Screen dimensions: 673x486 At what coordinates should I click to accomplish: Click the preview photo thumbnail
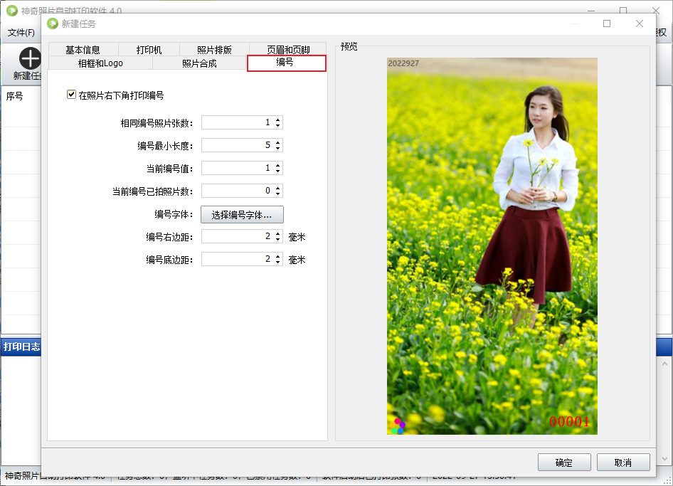[492, 246]
